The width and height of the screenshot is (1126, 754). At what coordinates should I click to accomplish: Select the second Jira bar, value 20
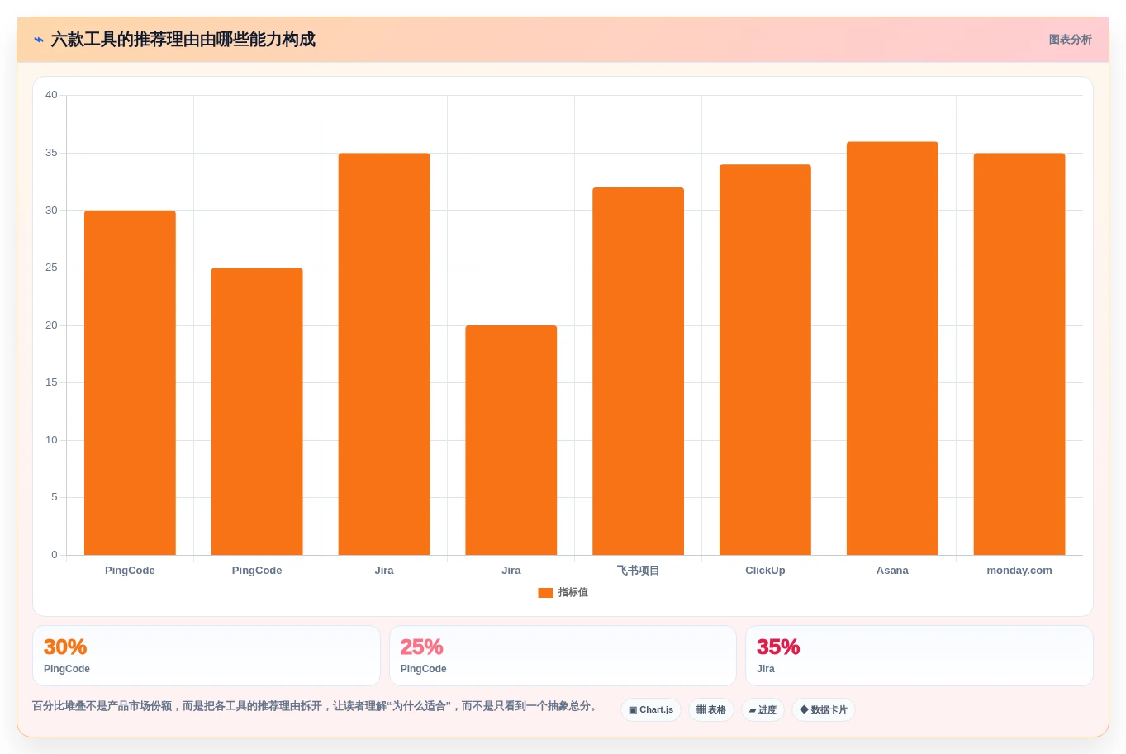pos(511,440)
